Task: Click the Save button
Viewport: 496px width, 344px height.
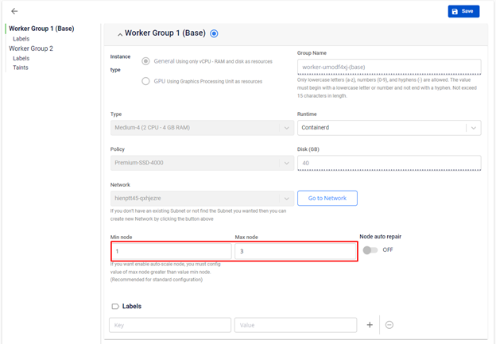Action: (463, 11)
